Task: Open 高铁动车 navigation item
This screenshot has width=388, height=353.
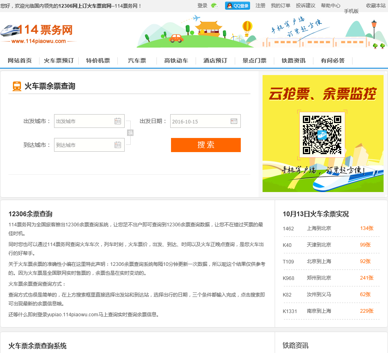Action: pos(176,61)
